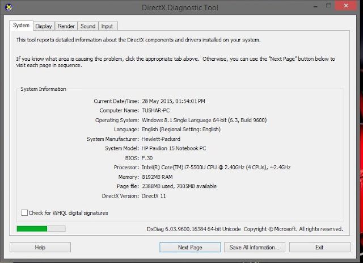363x263 pixels.
Task: Click the Exit button
Action: (x=319, y=247)
